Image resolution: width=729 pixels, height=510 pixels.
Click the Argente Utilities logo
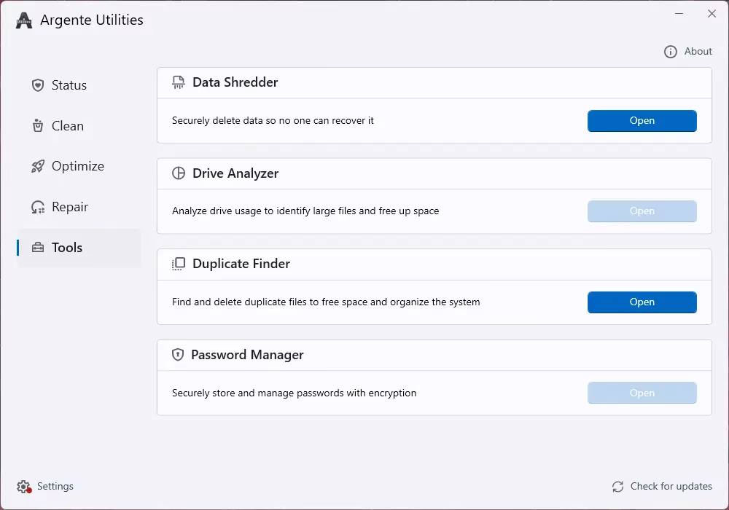[23, 20]
